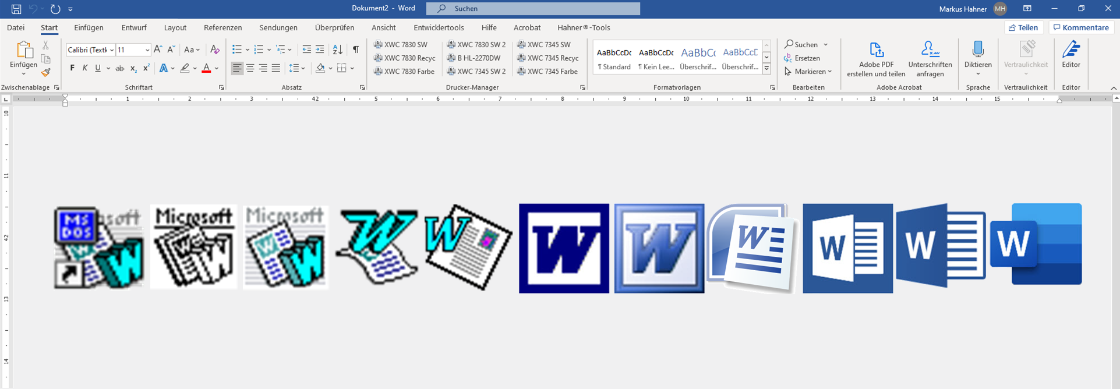Screen dimensions: 1120x389
Task: Open Markieren dropdown
Action: pyautogui.click(x=808, y=72)
